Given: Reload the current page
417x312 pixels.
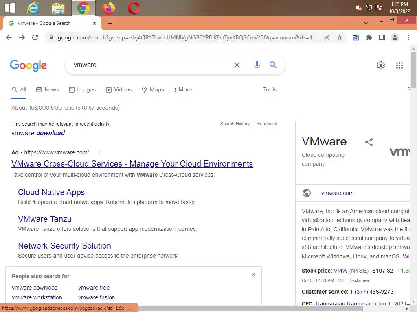Looking at the screenshot, I should (35, 37).
